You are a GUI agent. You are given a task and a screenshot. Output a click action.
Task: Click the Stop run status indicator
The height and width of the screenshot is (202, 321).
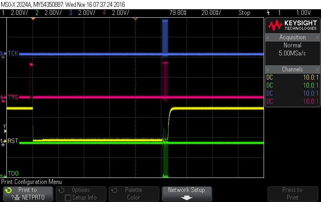(244, 13)
